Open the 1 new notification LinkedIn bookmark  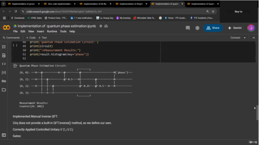click(x=82, y=18)
